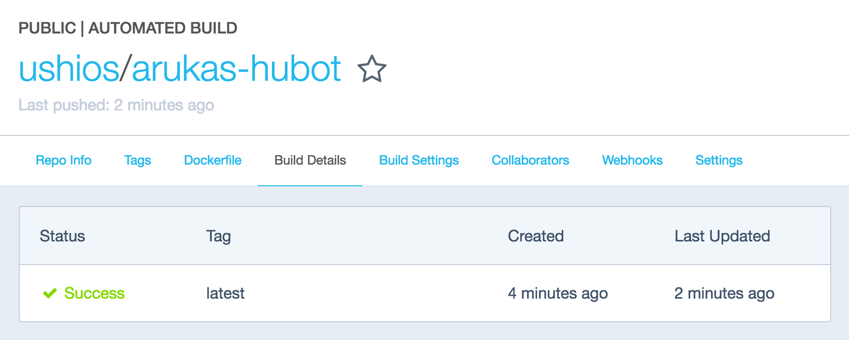Go to the Collaborators tab
Viewport: 849px width, 340px height.
[531, 160]
